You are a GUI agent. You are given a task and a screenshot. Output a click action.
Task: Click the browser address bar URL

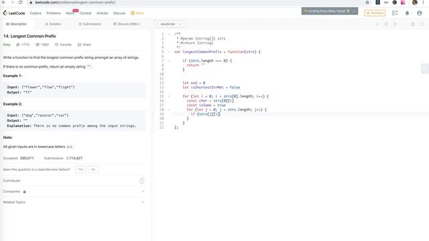[75, 3]
